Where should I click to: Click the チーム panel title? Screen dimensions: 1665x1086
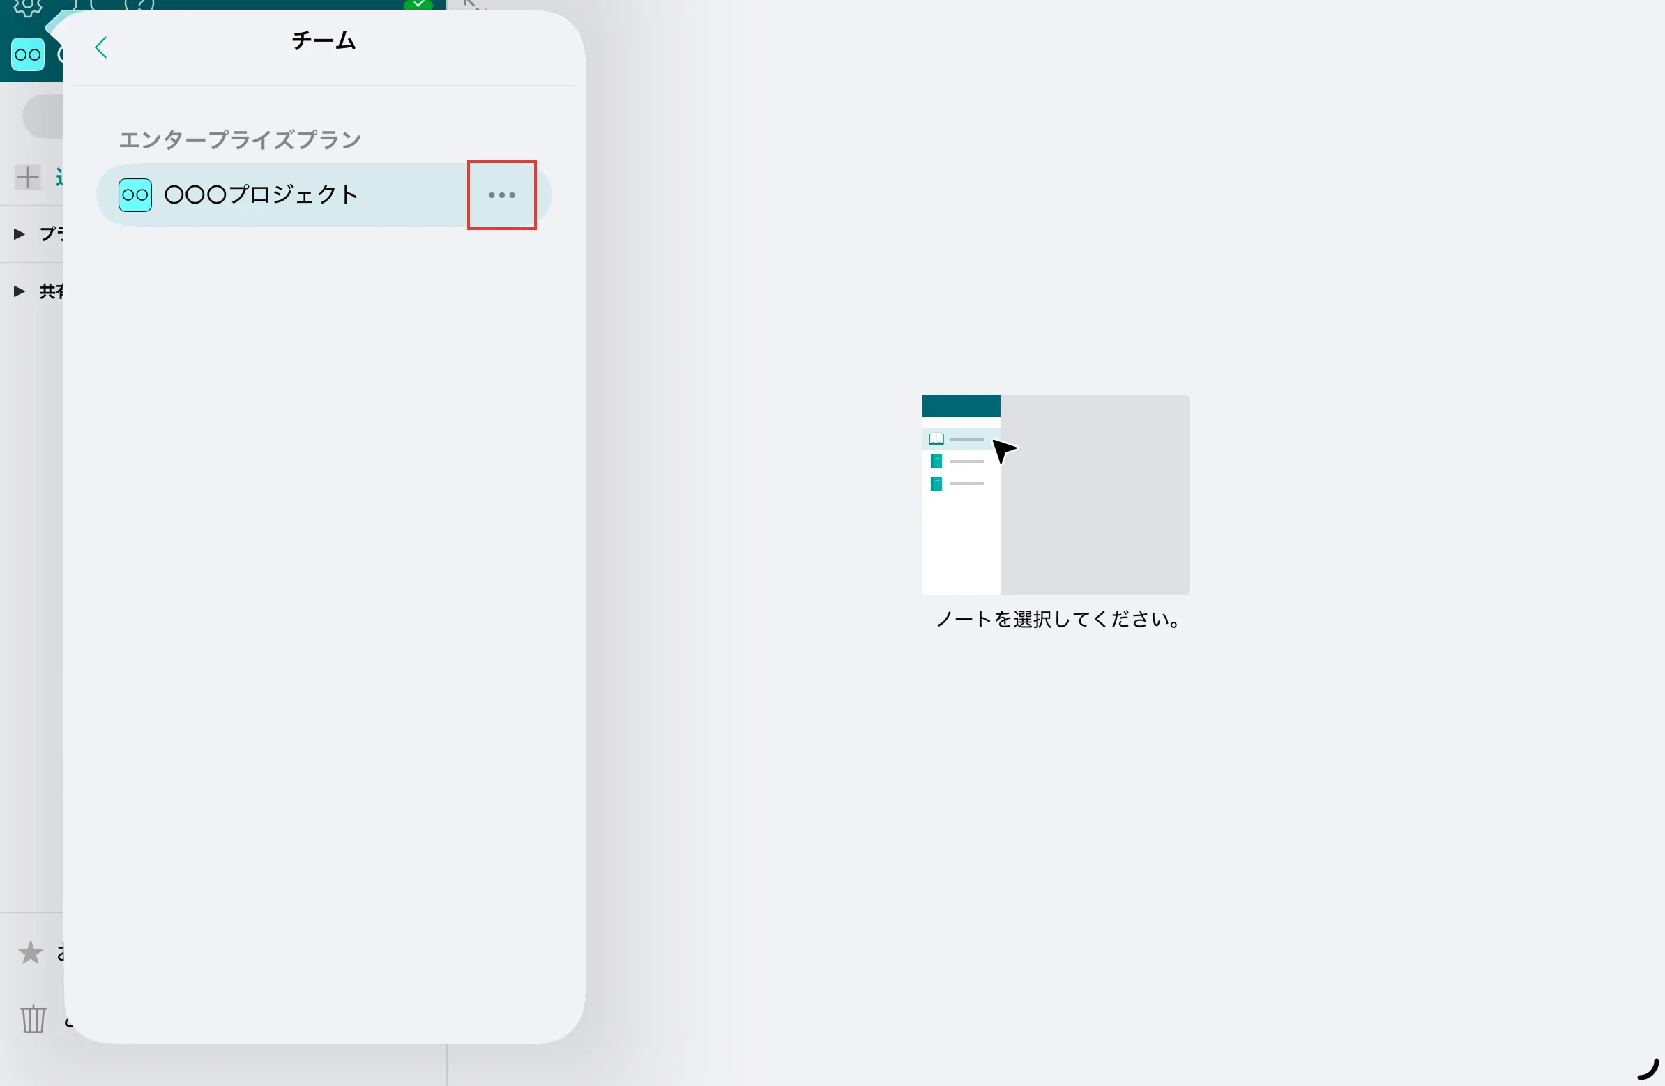coord(324,40)
